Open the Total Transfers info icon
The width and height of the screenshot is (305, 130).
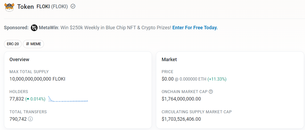[30, 119]
